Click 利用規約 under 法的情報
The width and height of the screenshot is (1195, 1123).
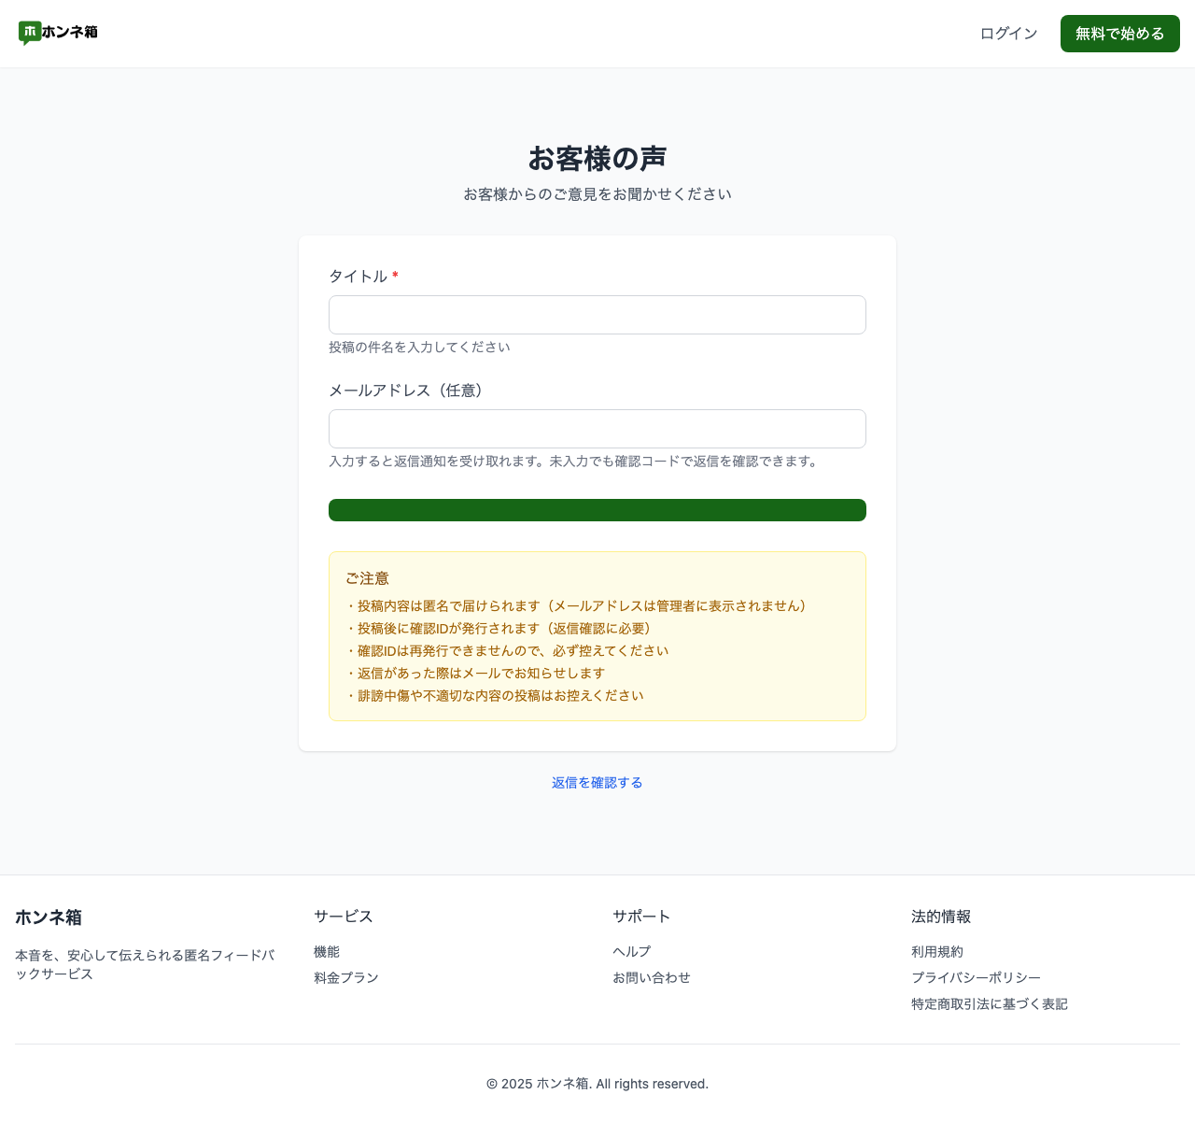[936, 952]
